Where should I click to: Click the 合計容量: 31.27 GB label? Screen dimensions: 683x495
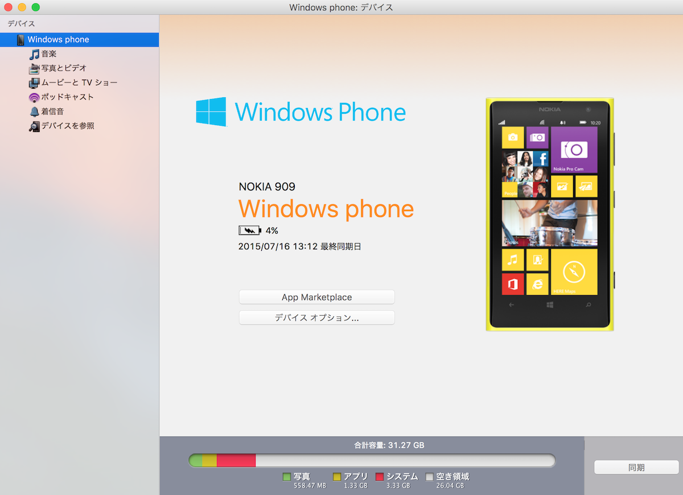(389, 445)
